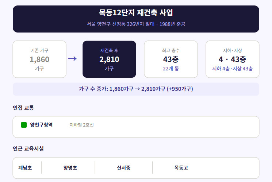The image size is (272, 182).
Task: Select the 양명초 school entry
Action: pos(70,168)
